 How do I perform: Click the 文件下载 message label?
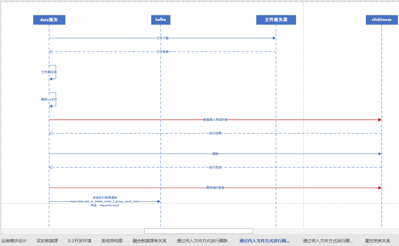[162, 38]
